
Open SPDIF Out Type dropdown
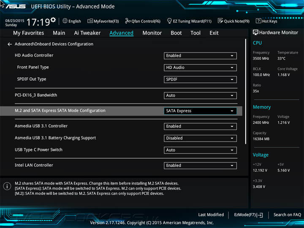(x=200, y=79)
